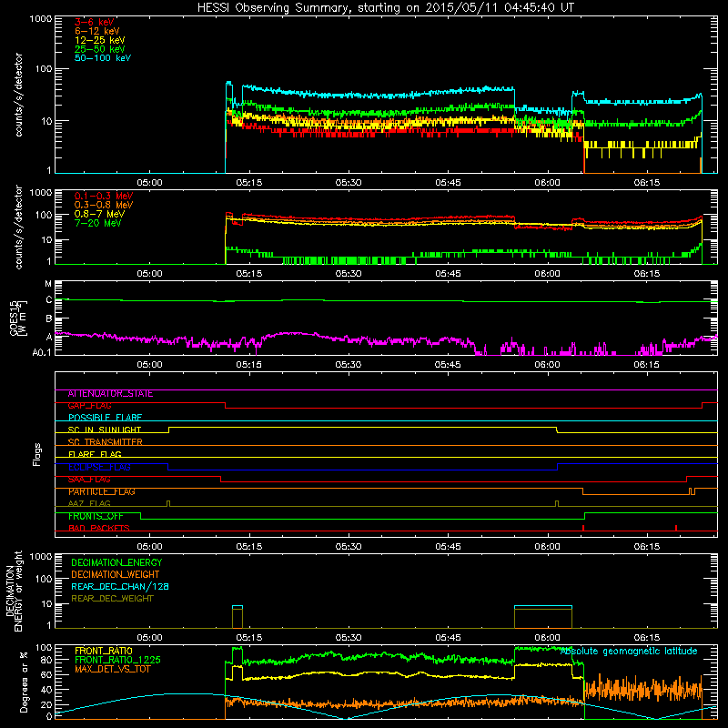The height and width of the screenshot is (728, 728).
Task: Click the AAZ_FLAG pulse near 06:01
Action: click(557, 504)
